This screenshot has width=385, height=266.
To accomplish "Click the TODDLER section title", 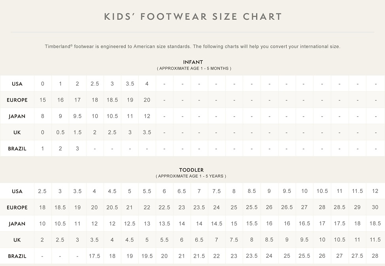I will tap(191, 170).
